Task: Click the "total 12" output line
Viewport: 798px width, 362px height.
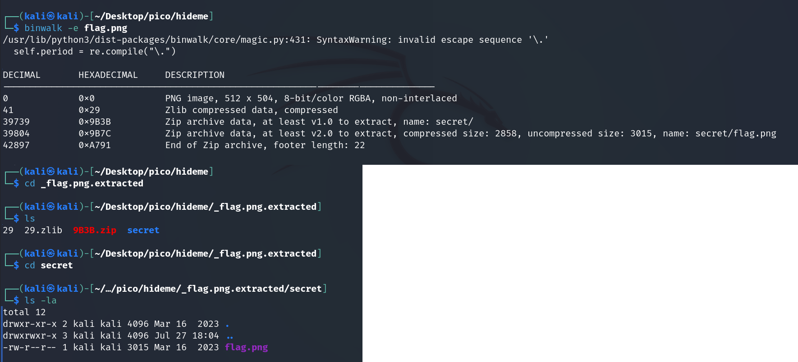Action: pyautogui.click(x=24, y=312)
